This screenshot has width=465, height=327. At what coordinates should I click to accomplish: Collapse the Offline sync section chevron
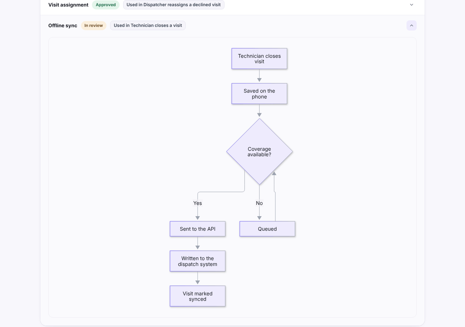(x=412, y=25)
